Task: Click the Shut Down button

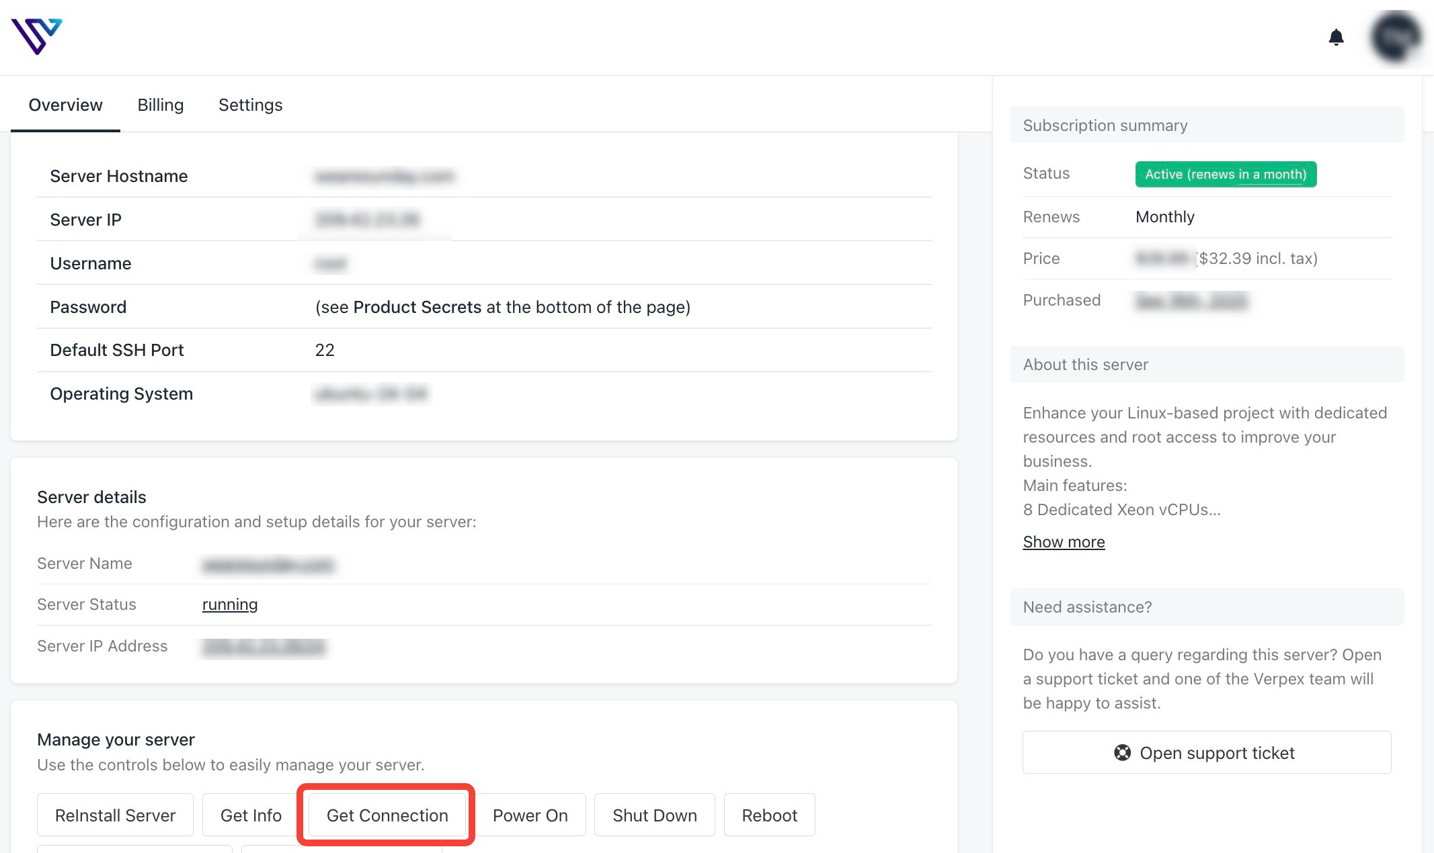Action: pos(654,815)
